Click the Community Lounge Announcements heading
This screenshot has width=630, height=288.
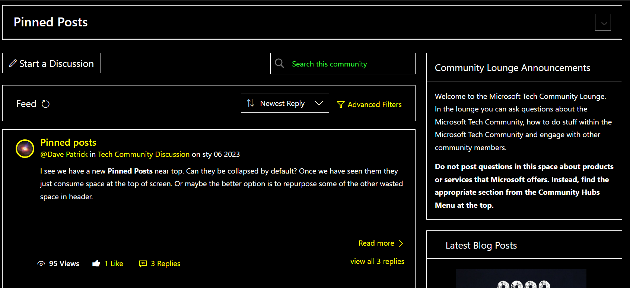pyautogui.click(x=512, y=68)
